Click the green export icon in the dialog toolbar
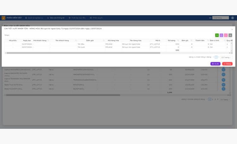Image resolution: width=237 pixels, height=144 pixels. [217, 35]
